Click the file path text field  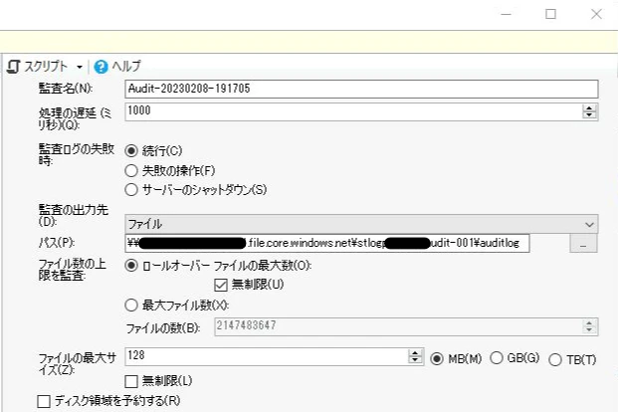coord(327,243)
